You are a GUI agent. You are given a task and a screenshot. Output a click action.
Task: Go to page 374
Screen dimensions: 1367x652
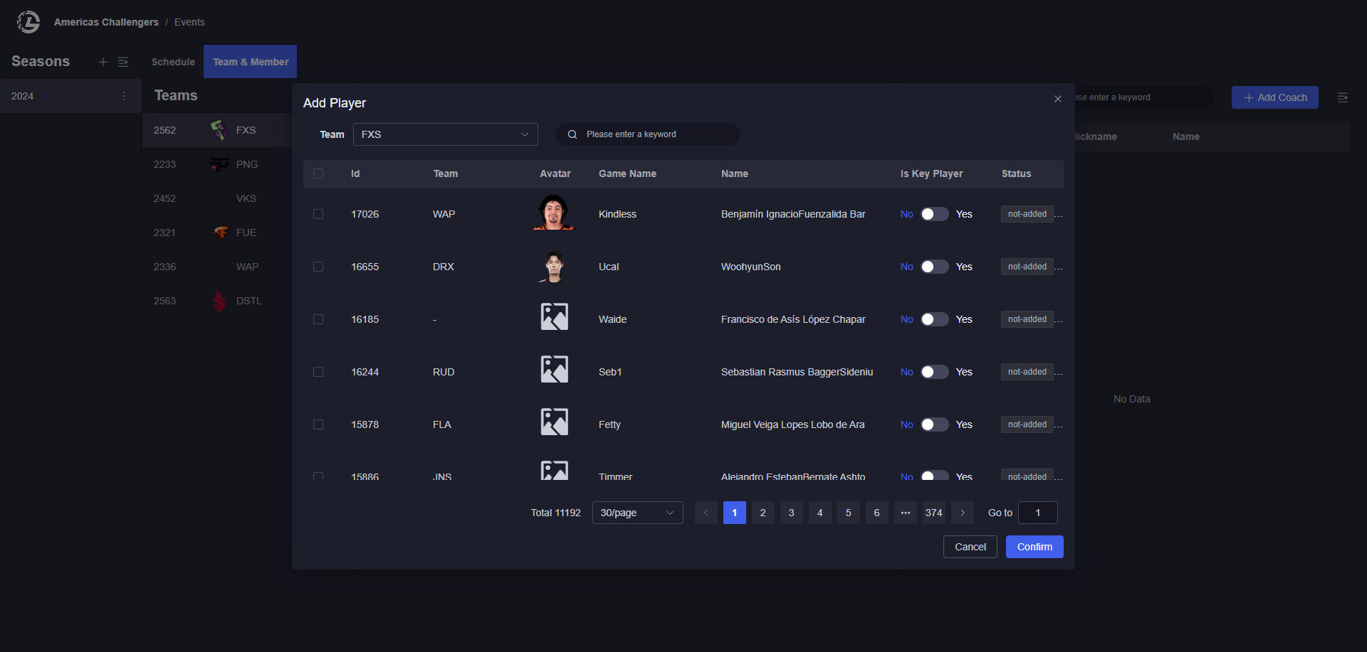tap(933, 513)
